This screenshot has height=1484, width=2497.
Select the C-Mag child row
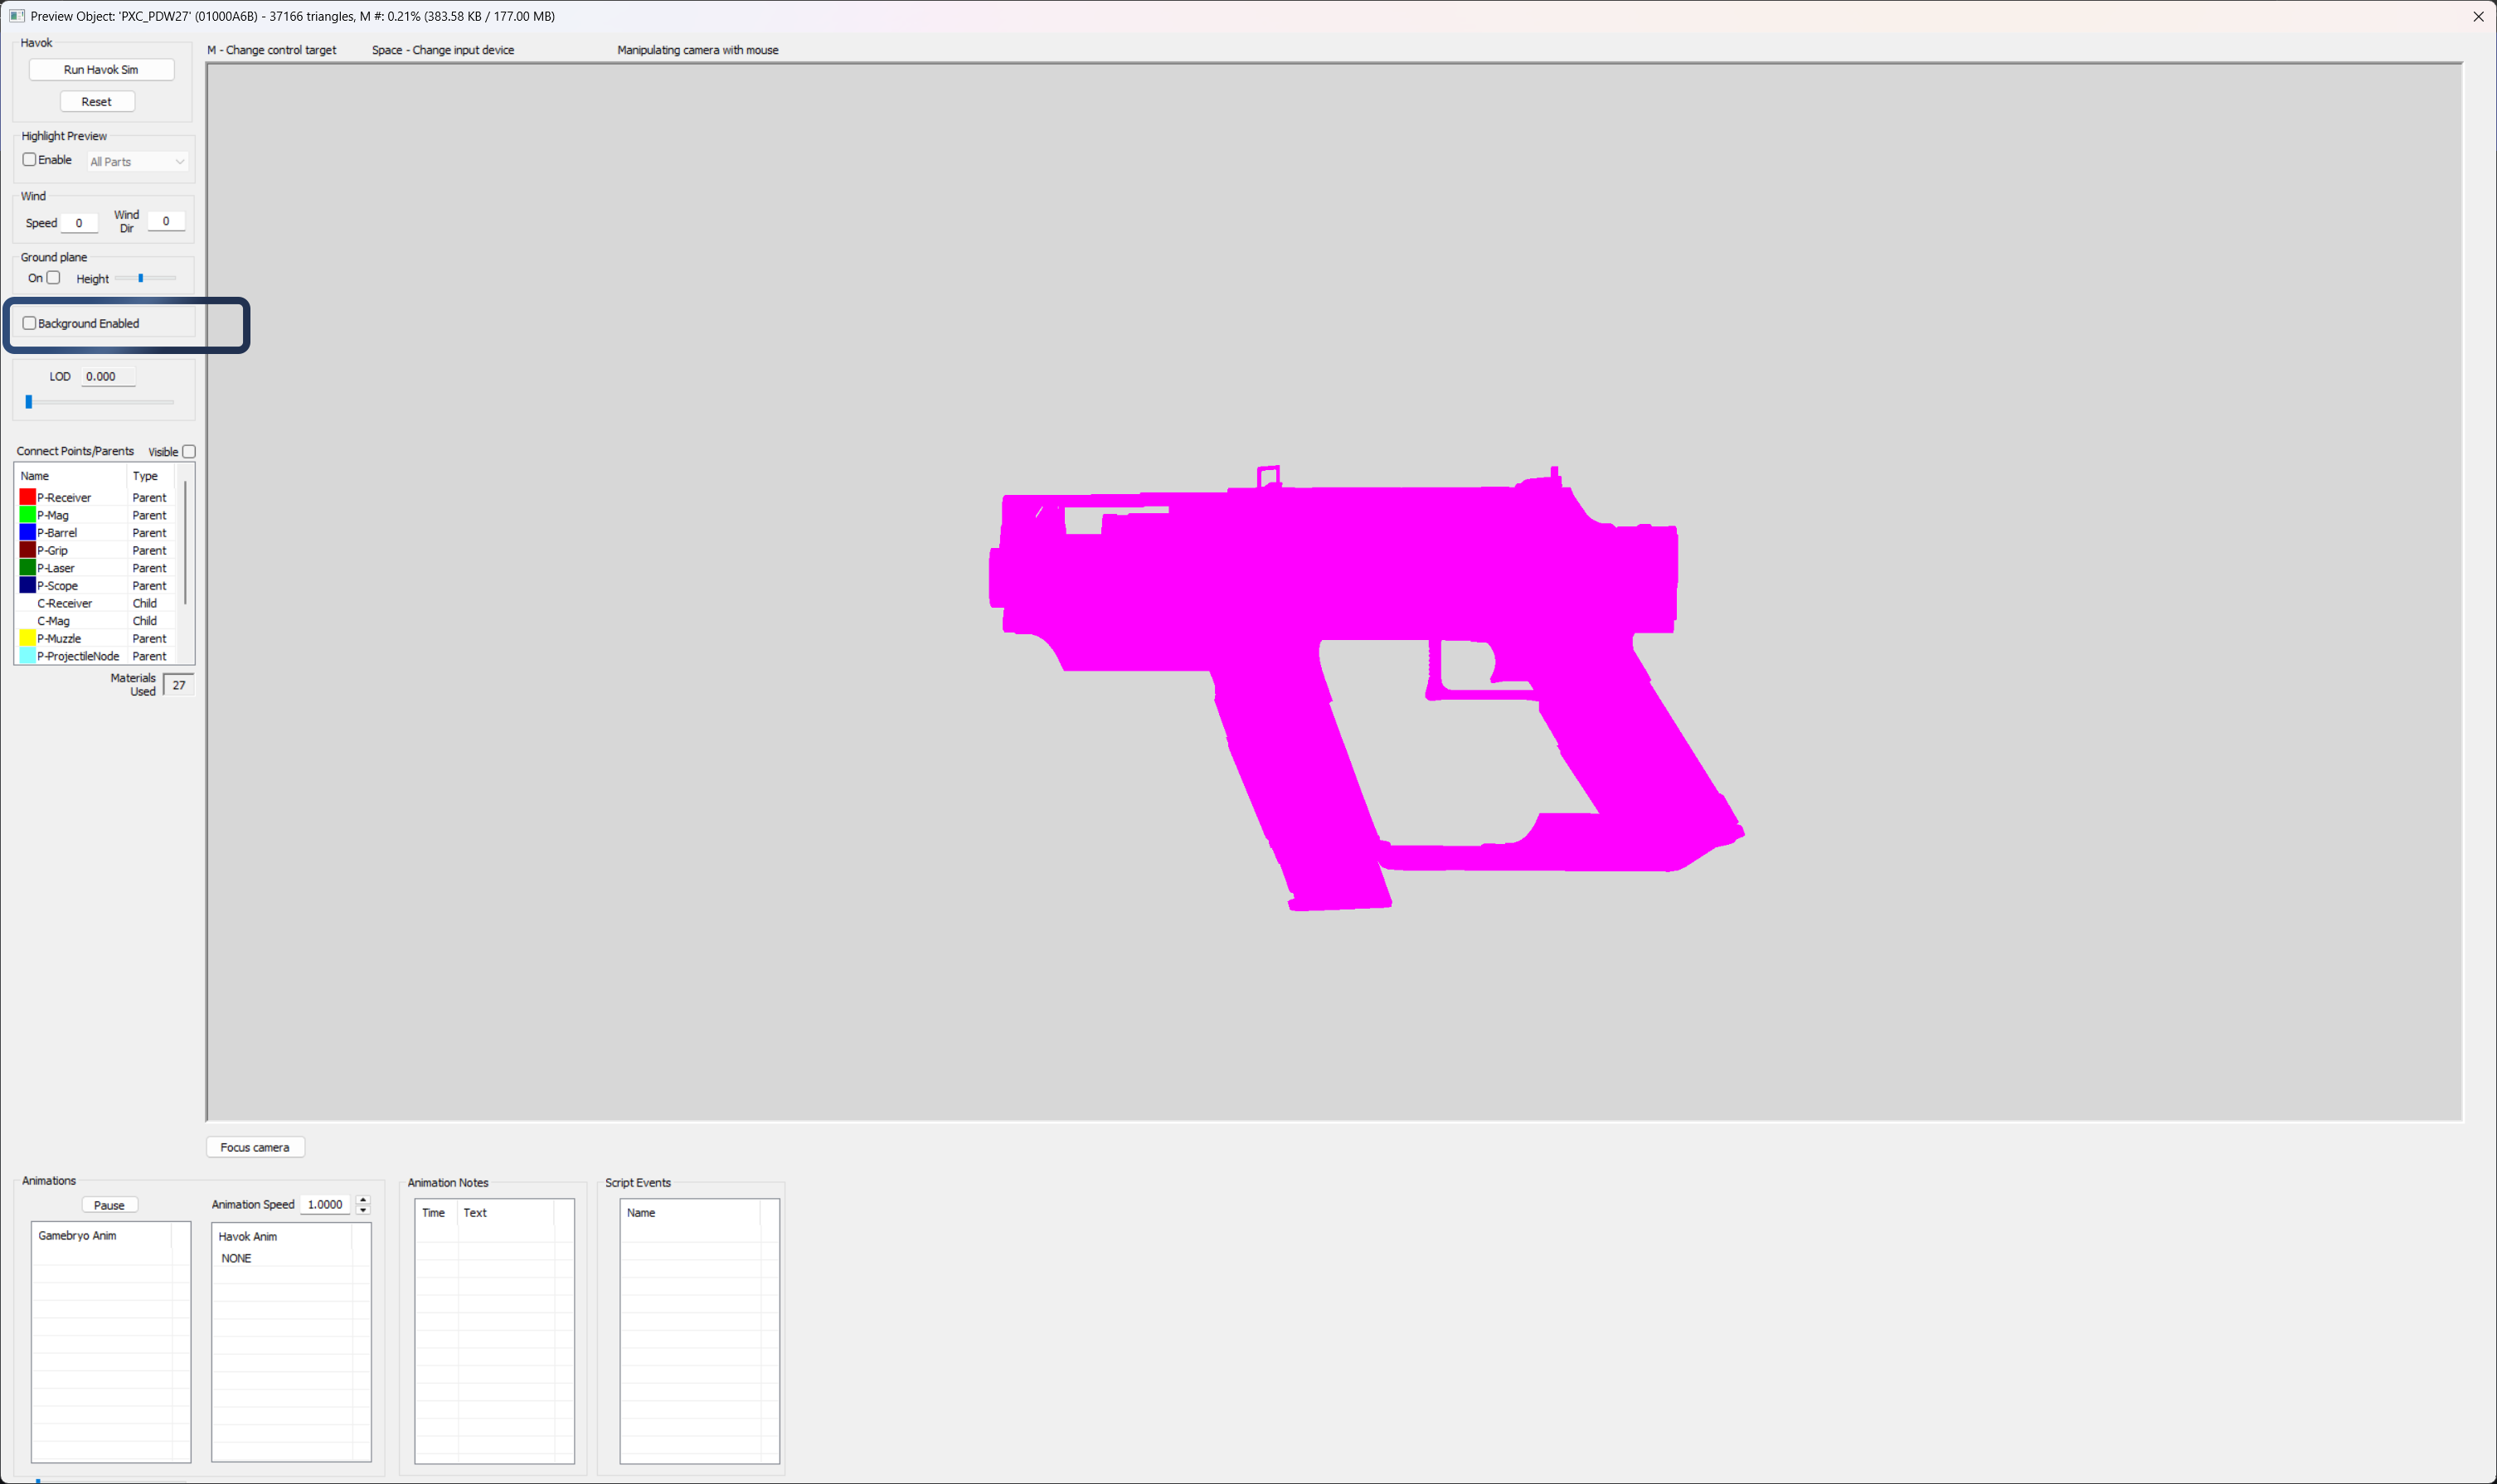tap(97, 621)
